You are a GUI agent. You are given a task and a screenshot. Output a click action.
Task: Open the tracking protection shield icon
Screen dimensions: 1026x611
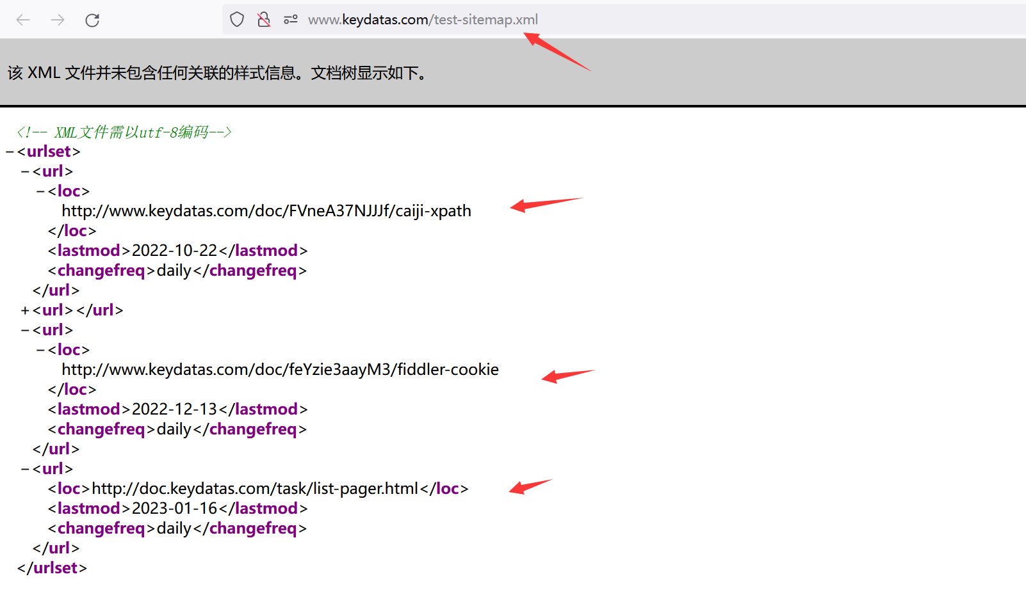point(237,20)
